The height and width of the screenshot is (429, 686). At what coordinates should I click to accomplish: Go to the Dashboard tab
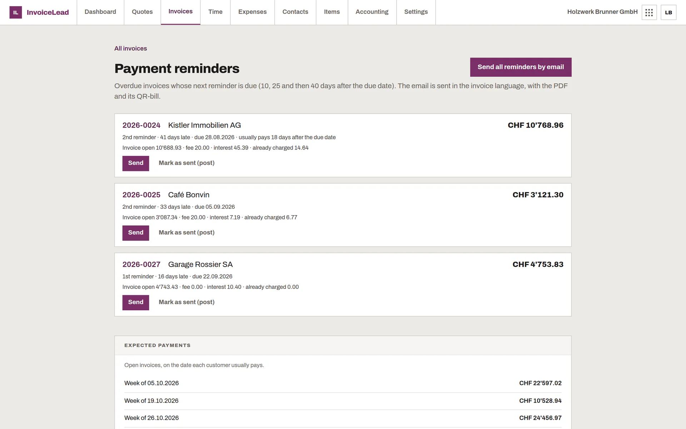[x=100, y=12]
